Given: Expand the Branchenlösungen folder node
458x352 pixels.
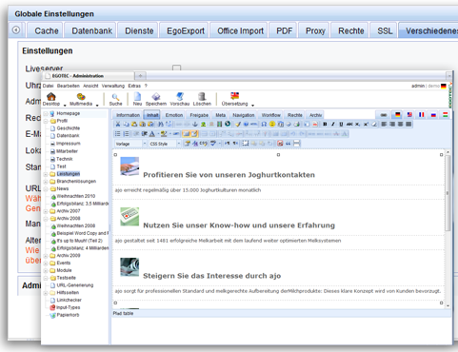Looking at the screenshot, I should coord(46,182).
